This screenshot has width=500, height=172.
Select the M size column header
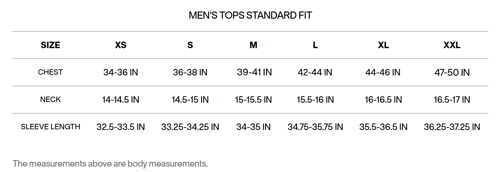point(253,45)
